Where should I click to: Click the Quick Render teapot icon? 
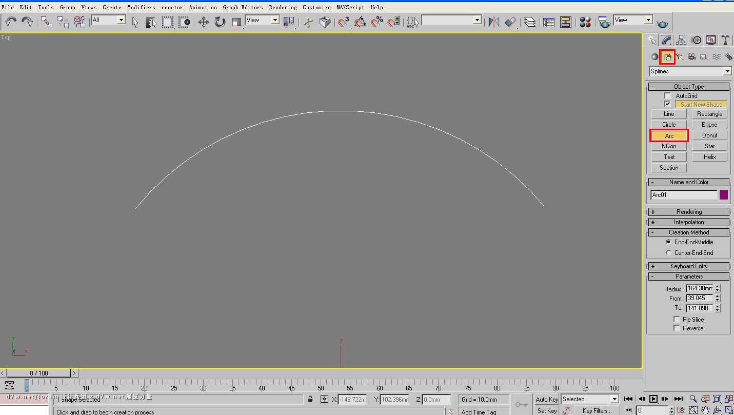tap(662, 23)
